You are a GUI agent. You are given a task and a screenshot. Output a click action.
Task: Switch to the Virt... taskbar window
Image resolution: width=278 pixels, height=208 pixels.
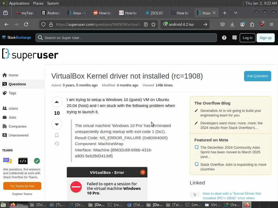pyautogui.click(x=212, y=205)
